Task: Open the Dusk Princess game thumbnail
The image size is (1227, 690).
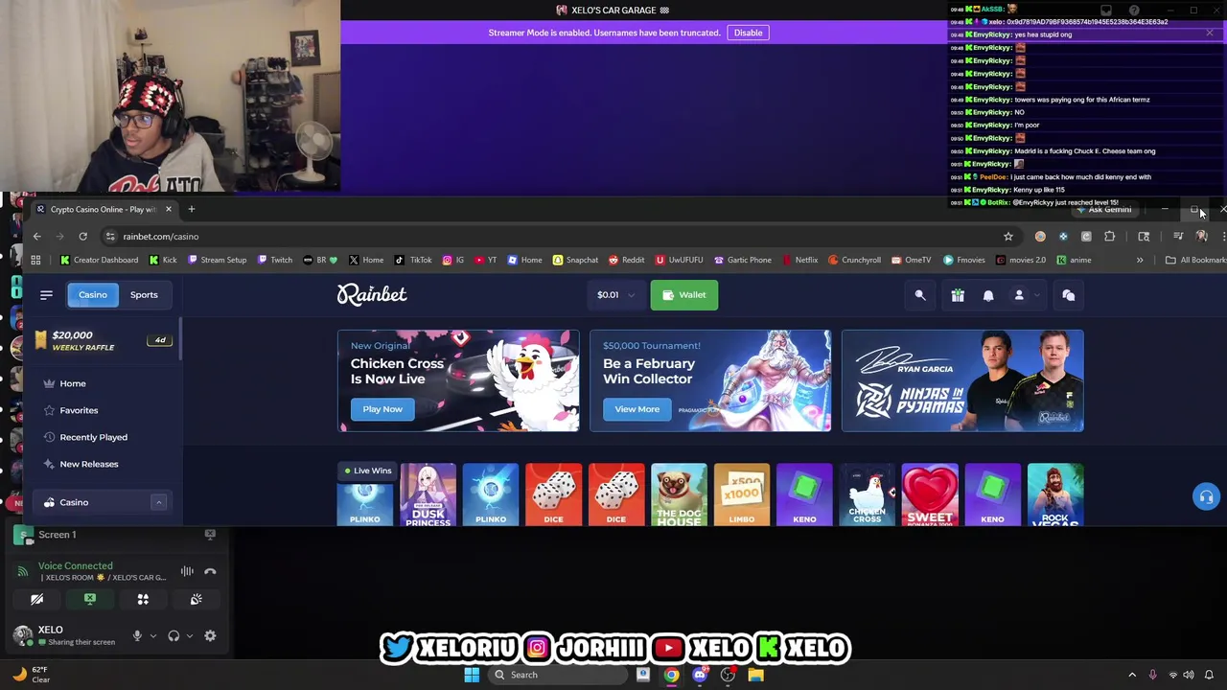Action: [428, 494]
